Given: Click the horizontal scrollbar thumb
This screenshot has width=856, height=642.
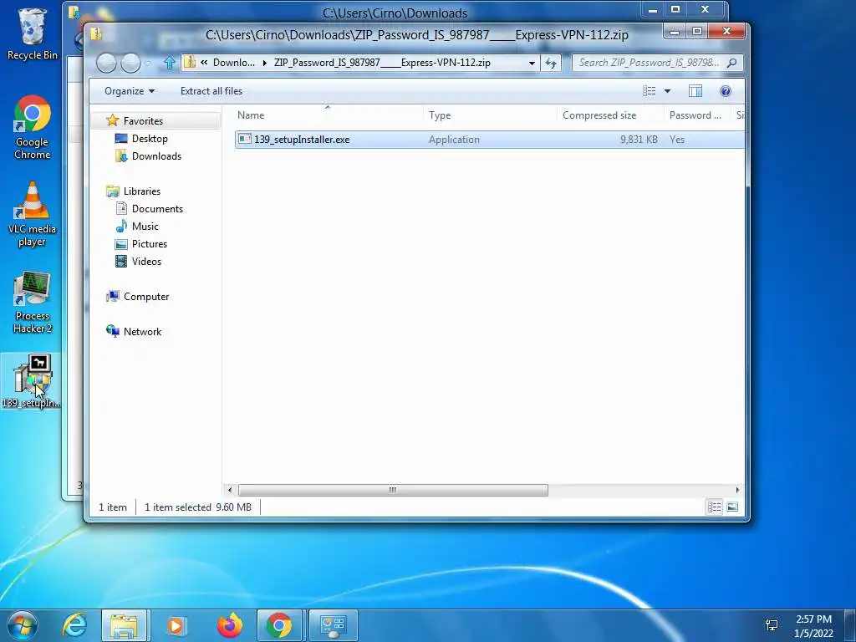Looking at the screenshot, I should [x=393, y=490].
